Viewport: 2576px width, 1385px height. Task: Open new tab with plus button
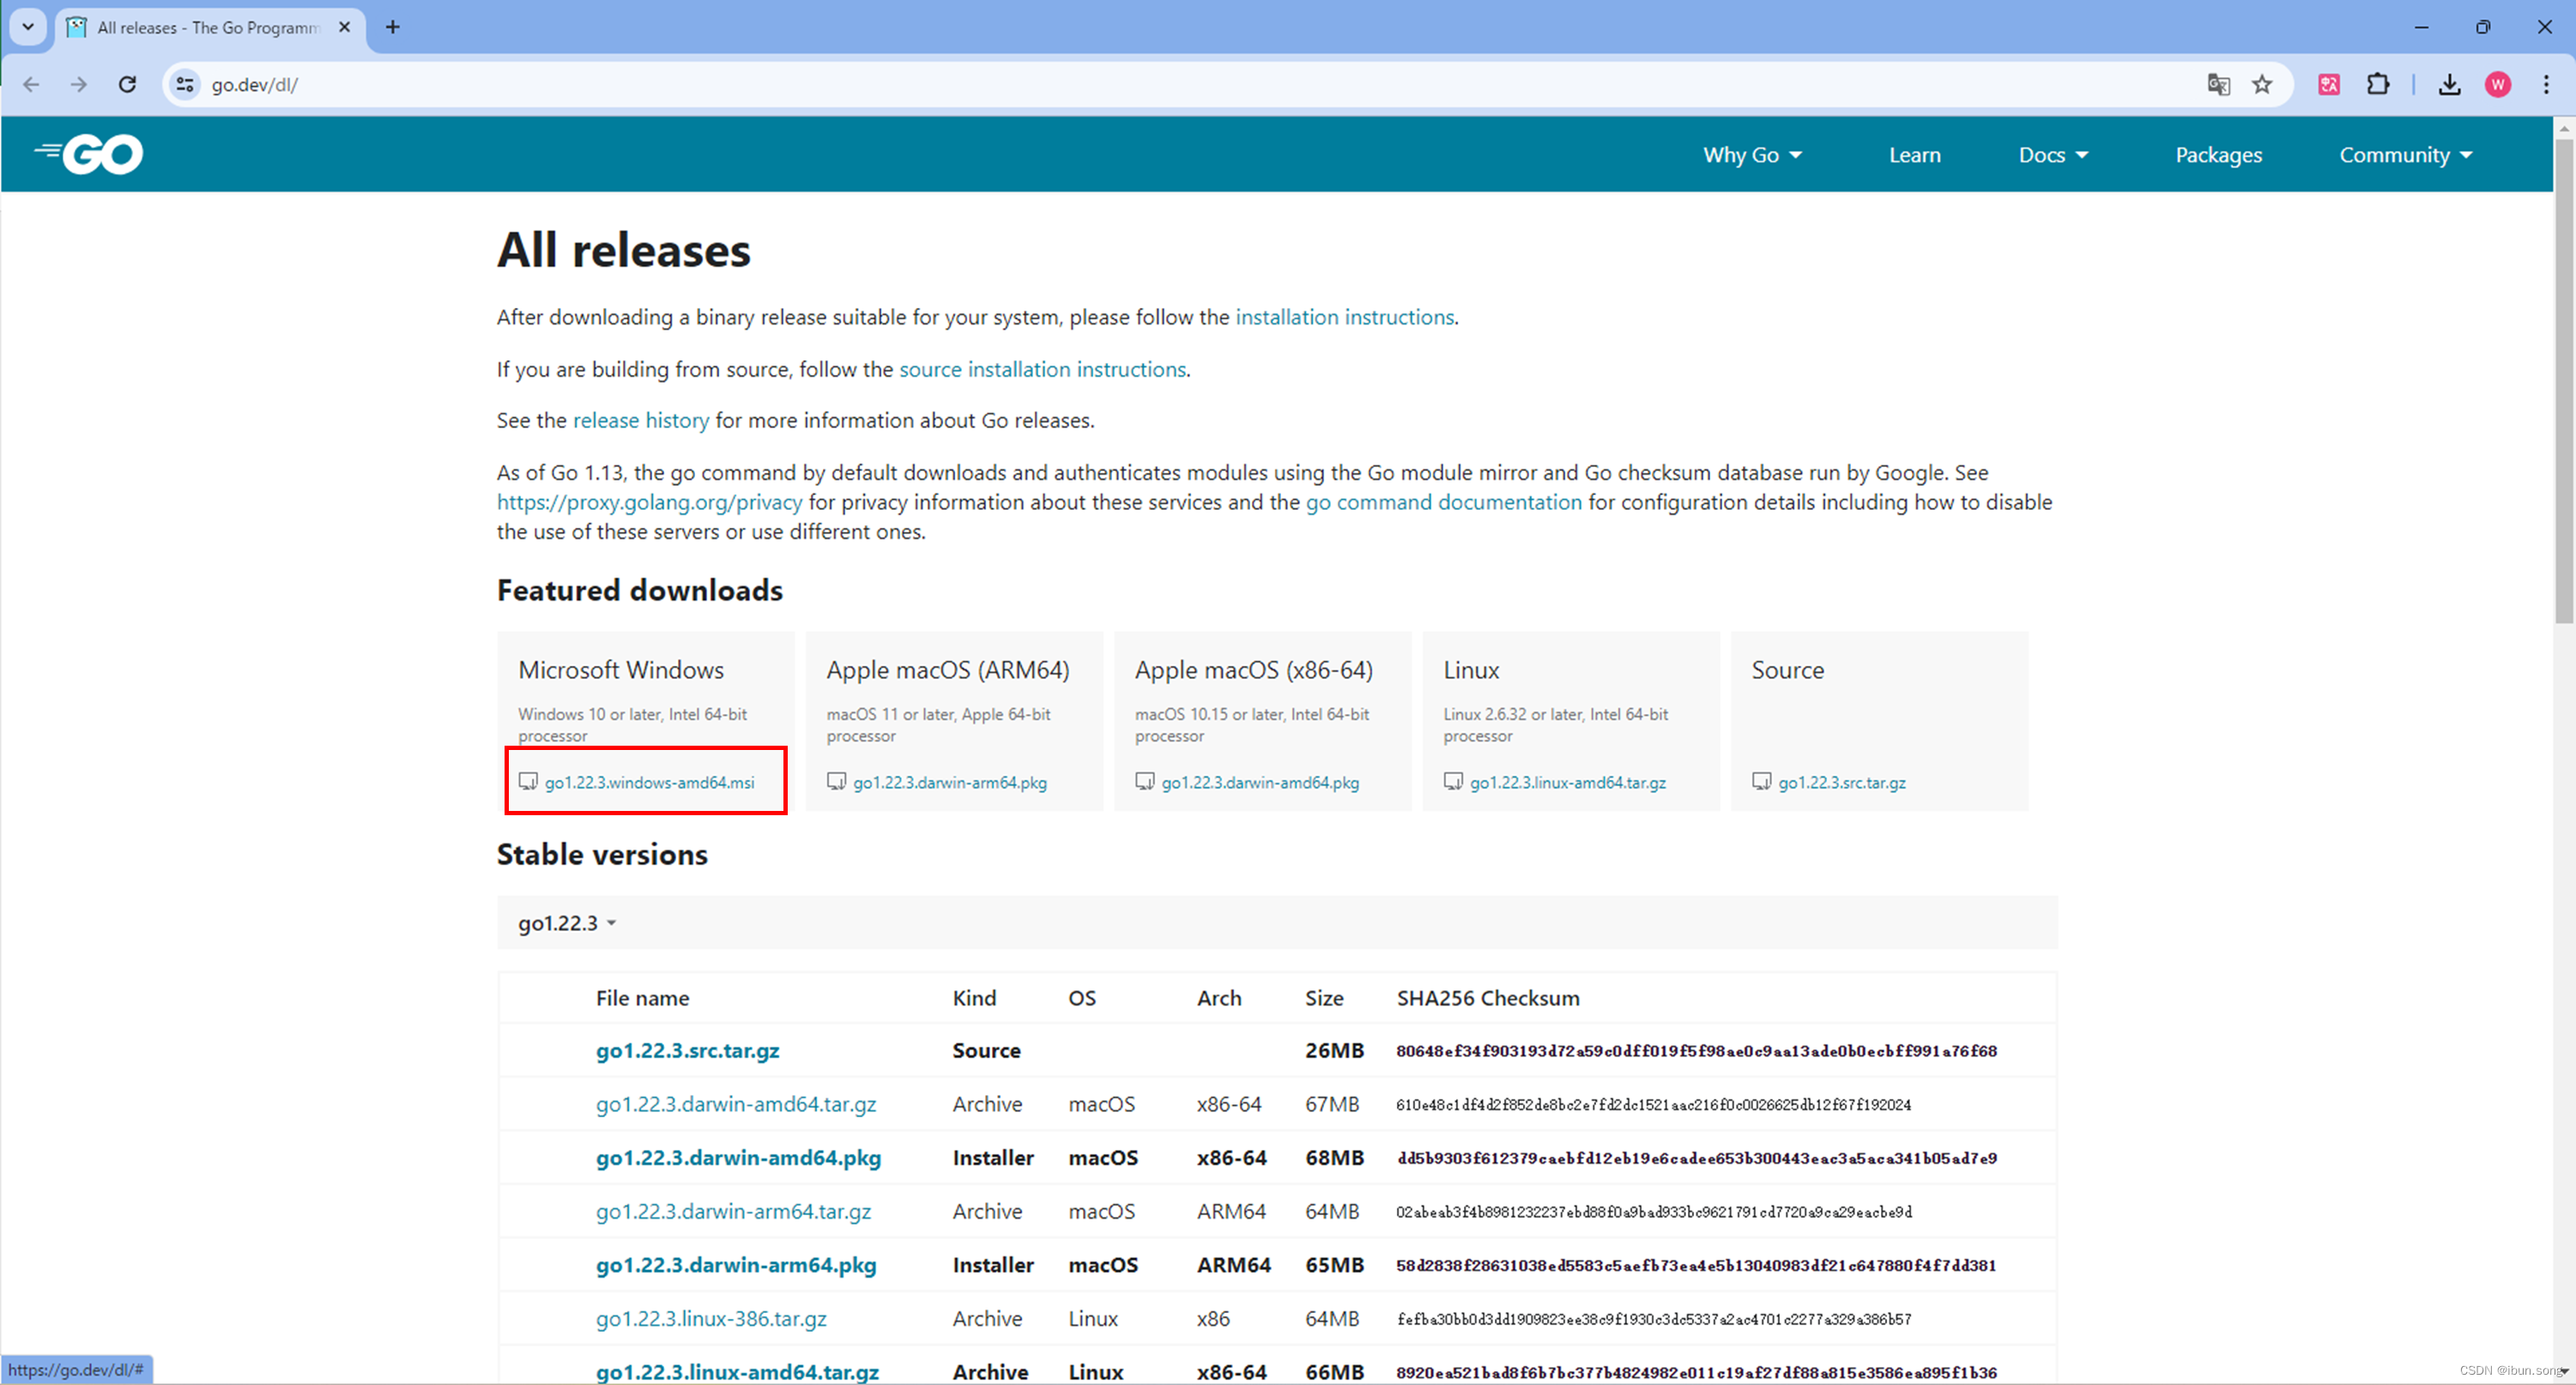[x=393, y=27]
